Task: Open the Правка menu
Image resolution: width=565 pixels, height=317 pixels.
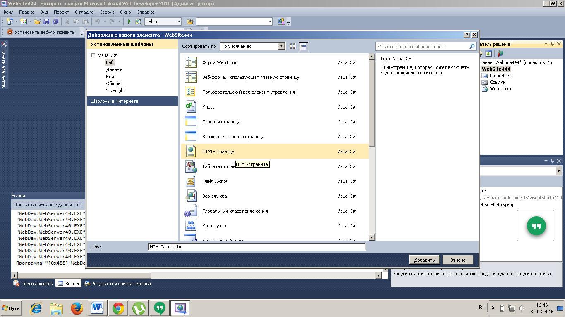Action: point(27,12)
